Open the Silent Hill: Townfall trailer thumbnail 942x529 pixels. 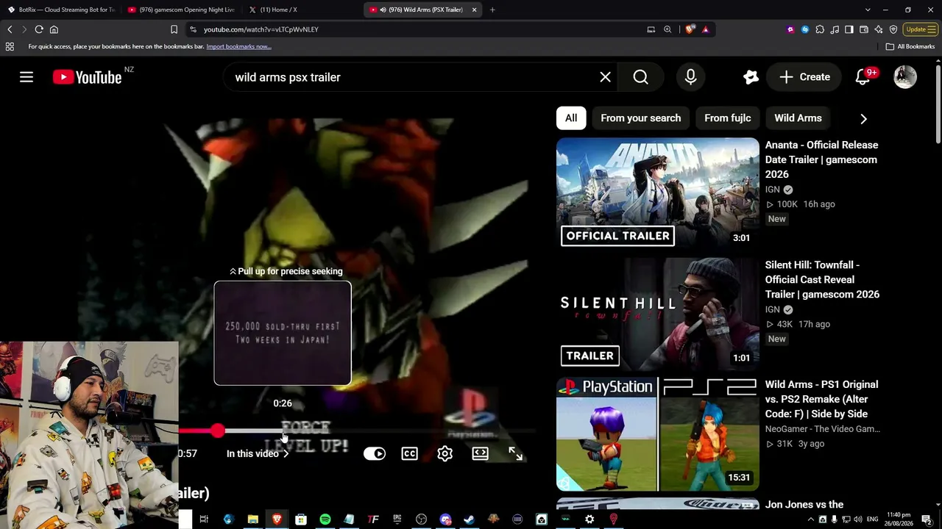point(657,314)
